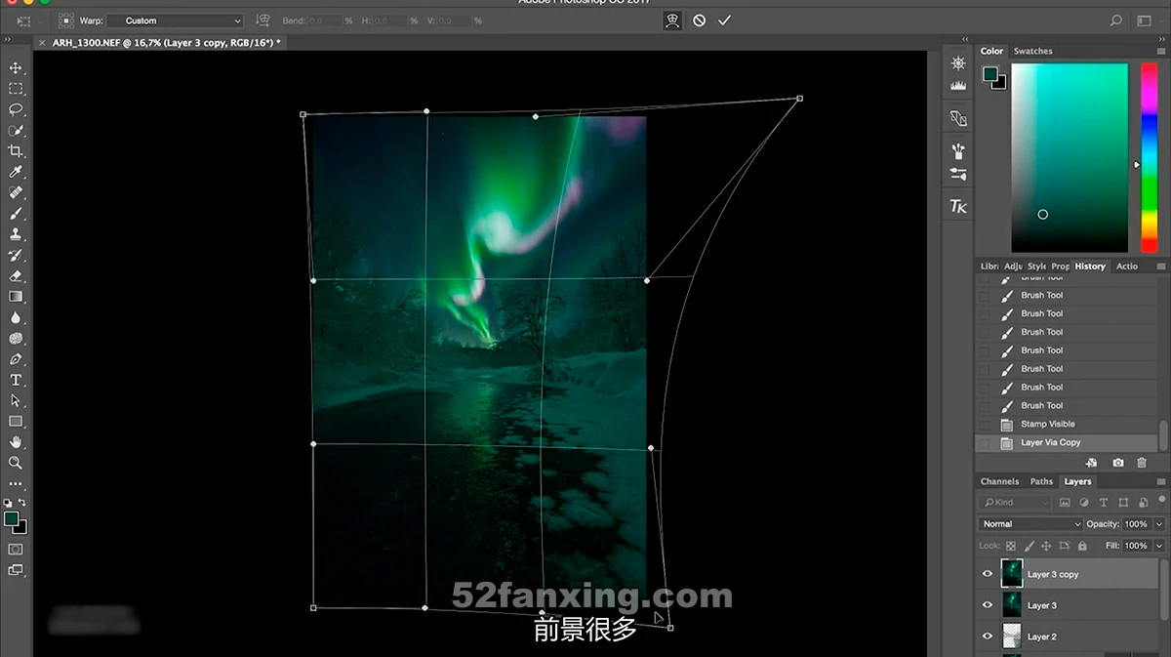Commit the warp transform with checkmark

coord(724,20)
